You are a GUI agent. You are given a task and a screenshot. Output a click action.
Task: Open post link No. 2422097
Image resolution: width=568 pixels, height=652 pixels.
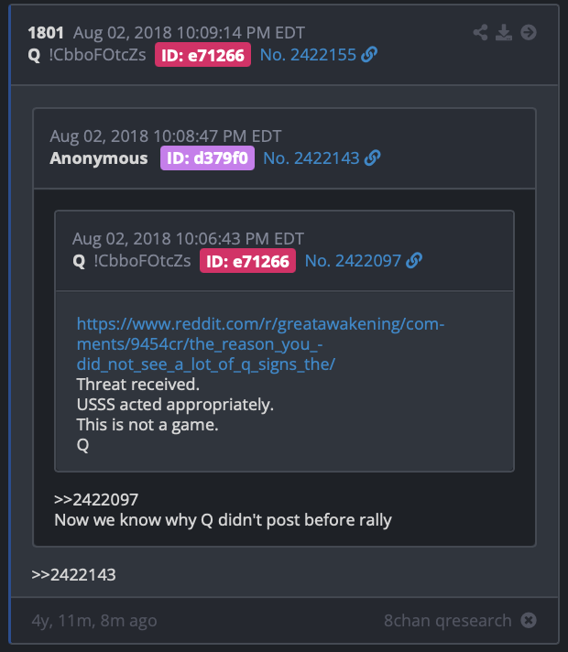353,261
